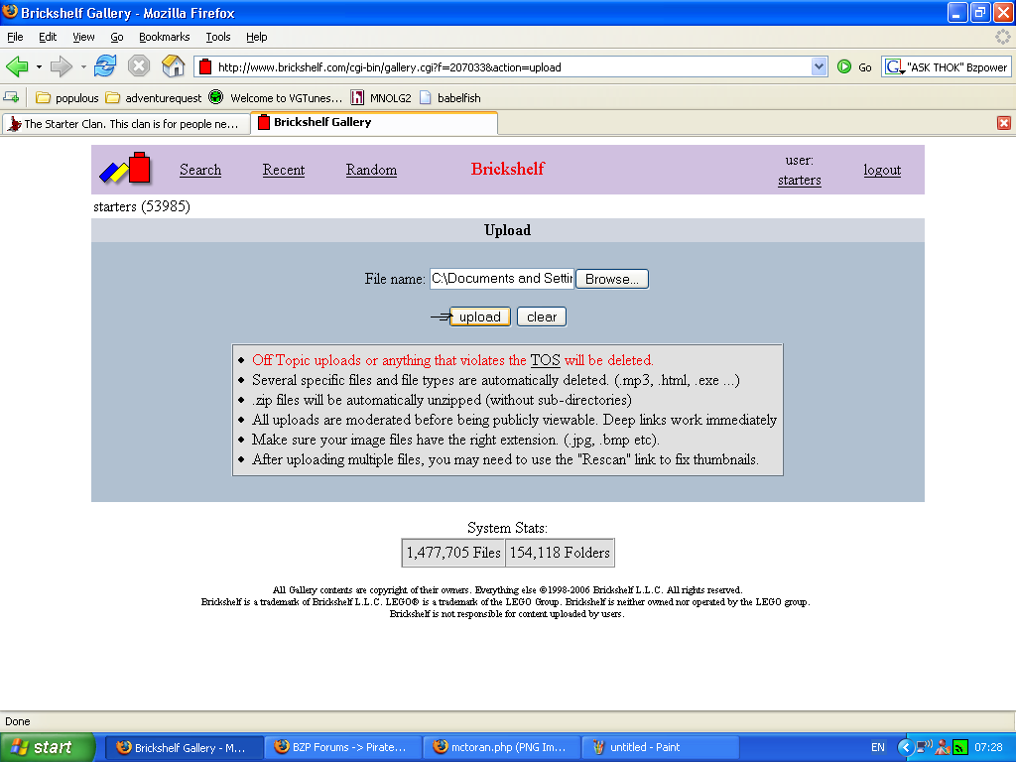1016x762 pixels.
Task: Click the upload button
Action: click(480, 316)
